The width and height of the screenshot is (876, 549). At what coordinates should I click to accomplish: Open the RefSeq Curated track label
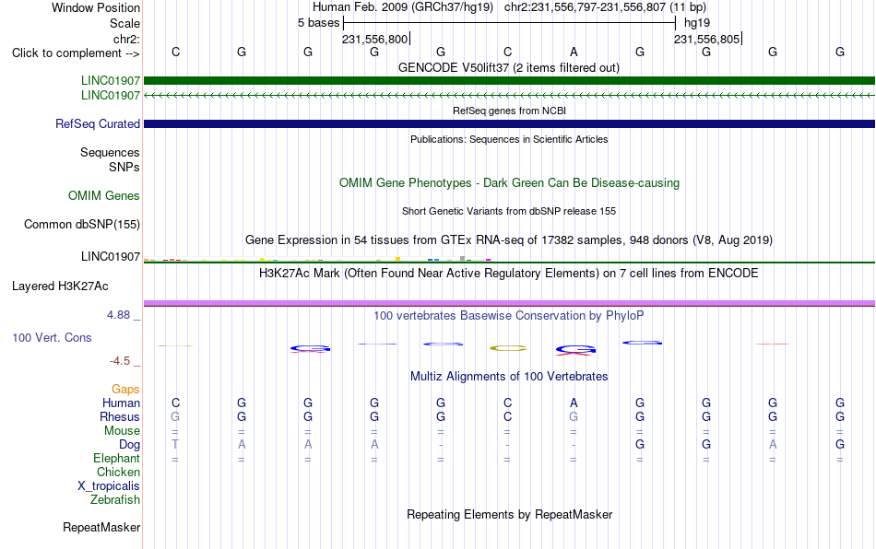(x=97, y=123)
